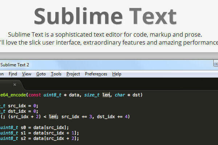Click 'len' in the loop condition
218x145 pixels.
pyautogui.click(x=53, y=117)
